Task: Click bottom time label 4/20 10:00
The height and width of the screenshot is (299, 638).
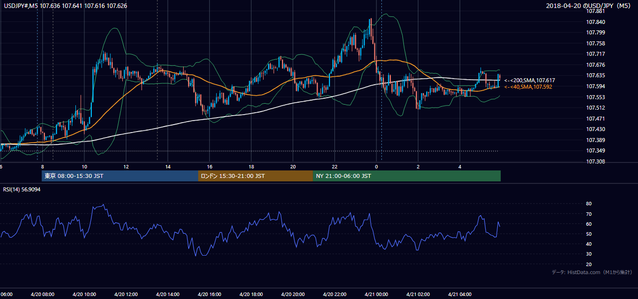Action: 84,294
